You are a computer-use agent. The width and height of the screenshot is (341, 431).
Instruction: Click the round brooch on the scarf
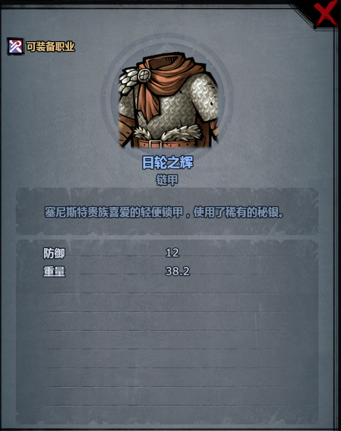(144, 75)
